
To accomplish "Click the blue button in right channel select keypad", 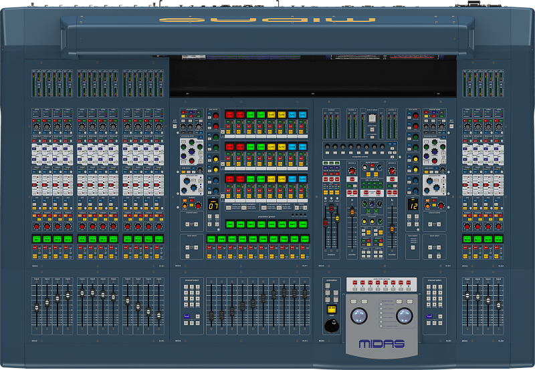I will 429,316.
